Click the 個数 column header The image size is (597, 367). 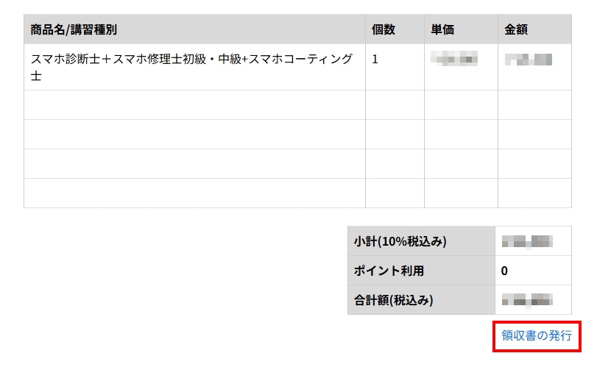(384, 29)
